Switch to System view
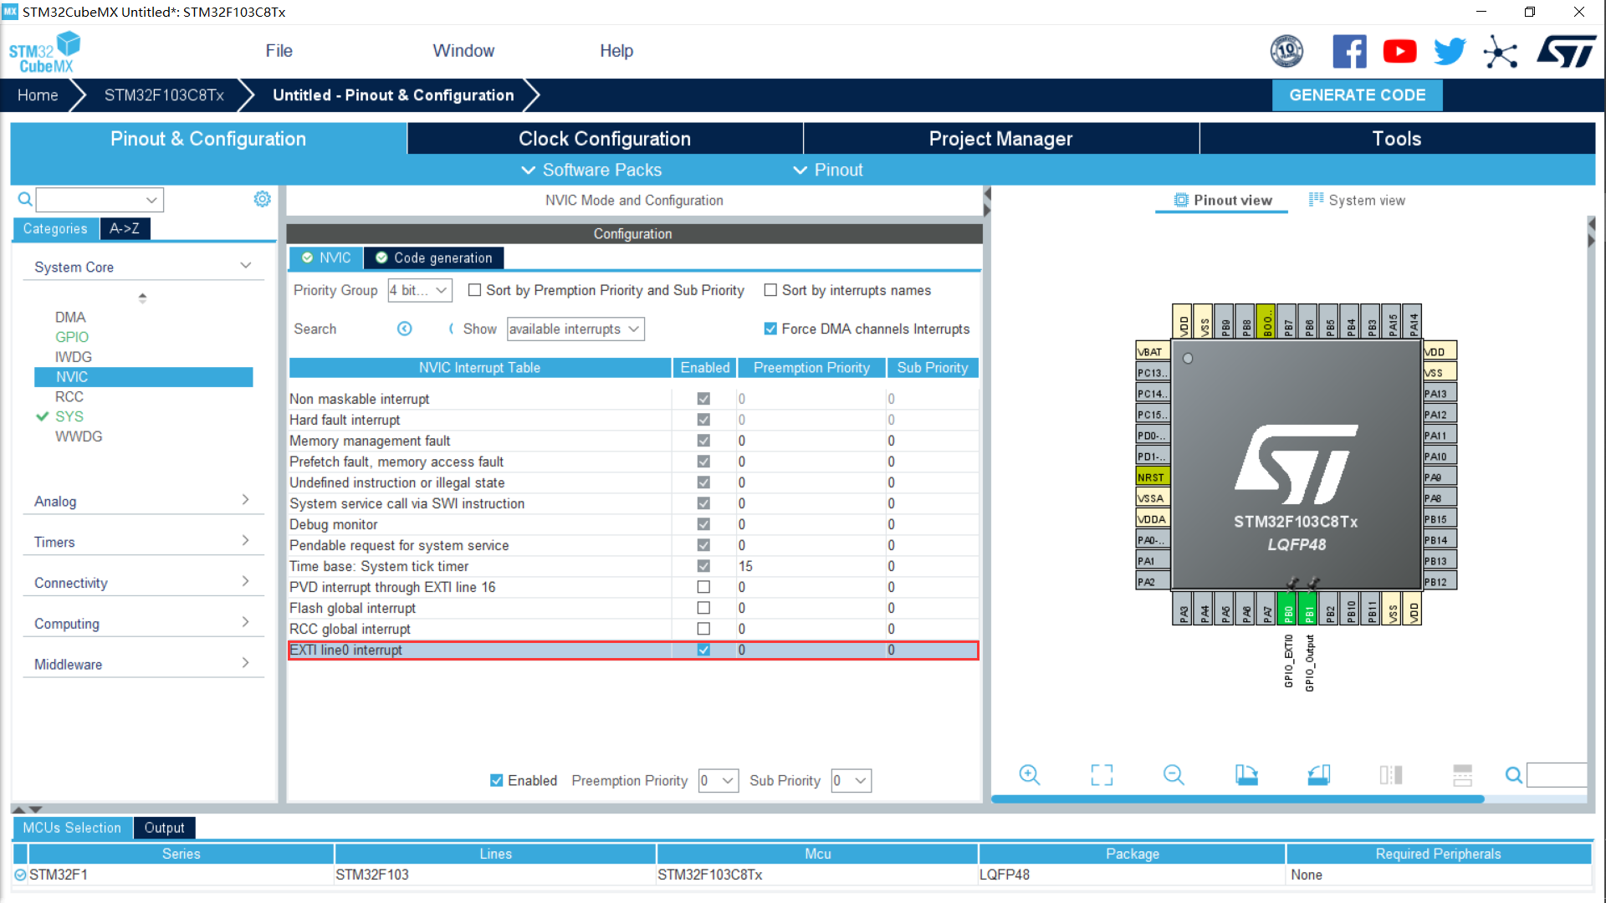 [1357, 201]
